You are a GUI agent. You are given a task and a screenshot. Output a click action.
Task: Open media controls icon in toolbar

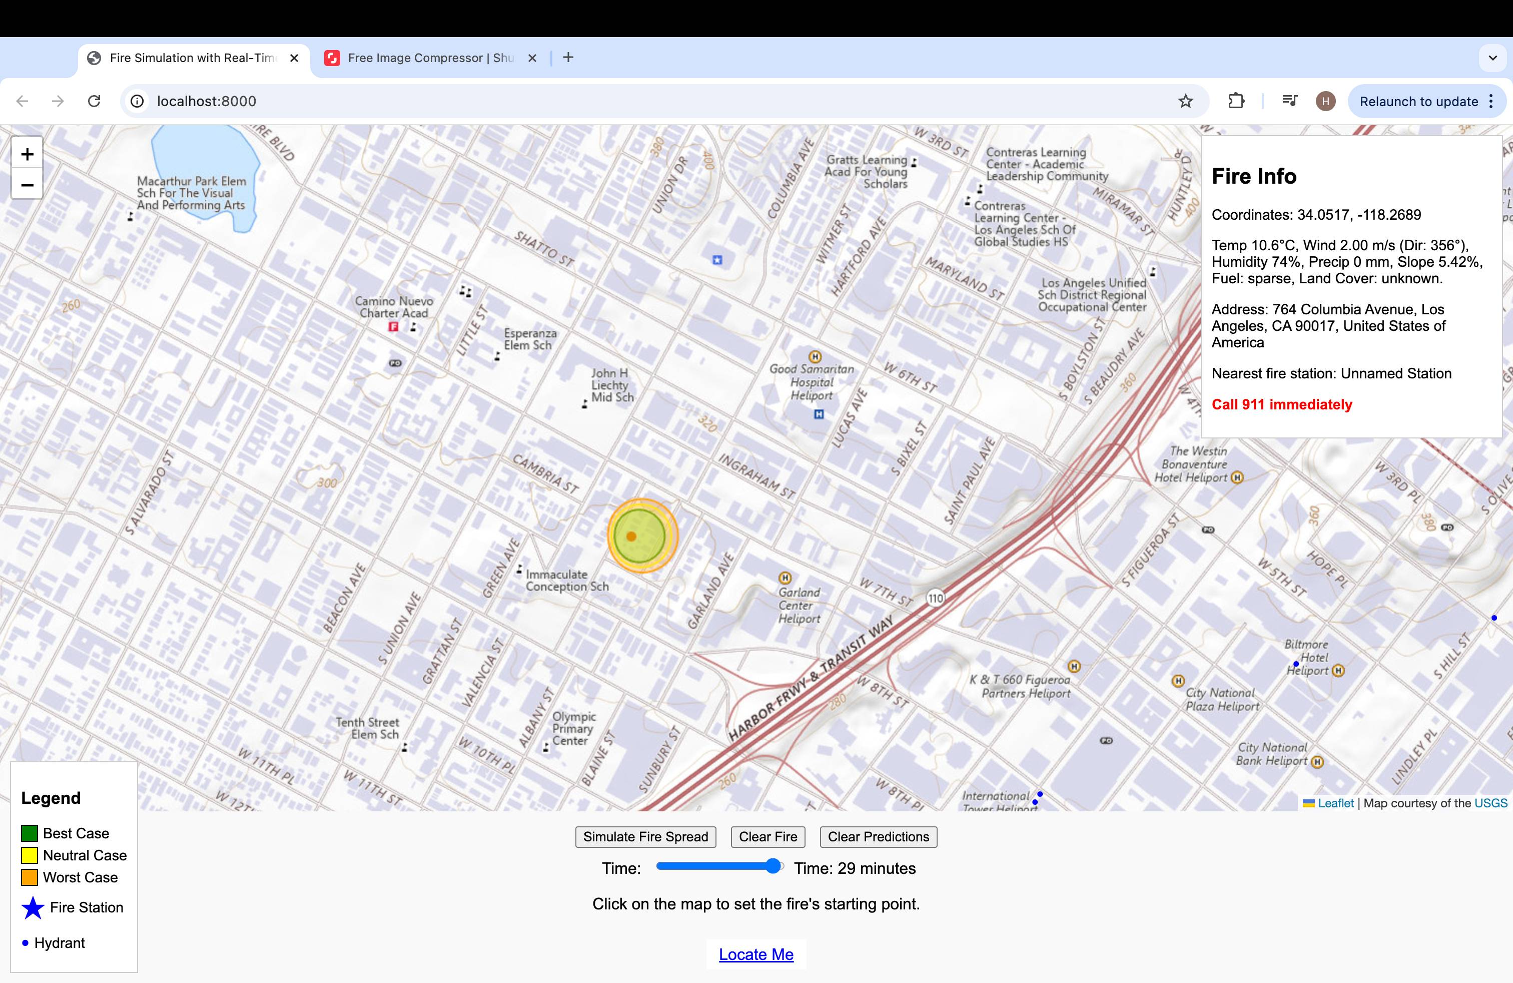(1289, 101)
